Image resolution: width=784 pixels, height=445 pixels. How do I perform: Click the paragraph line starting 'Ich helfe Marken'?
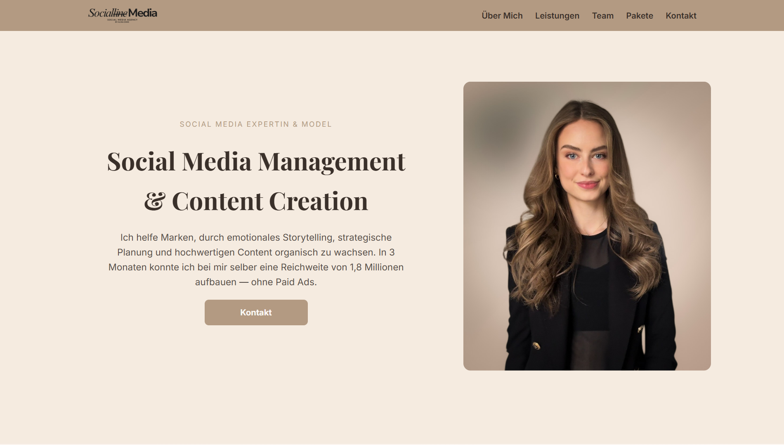(x=256, y=237)
